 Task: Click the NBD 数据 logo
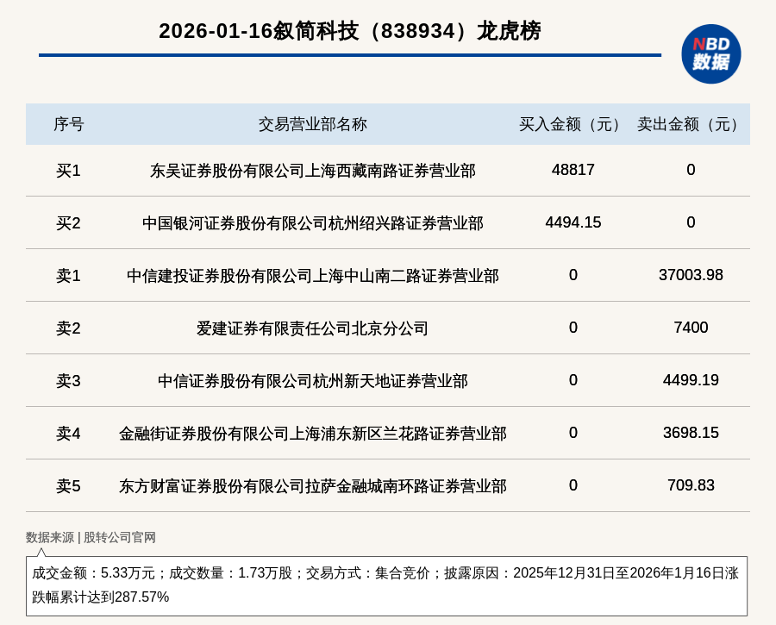[x=710, y=53]
